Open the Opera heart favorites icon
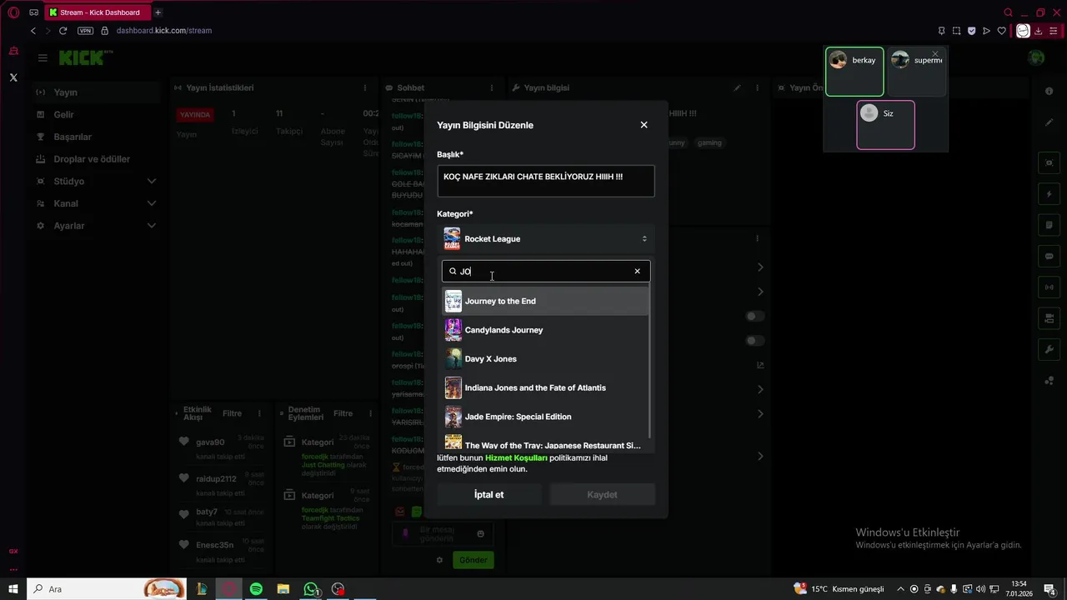The image size is (1067, 600). click(1001, 31)
